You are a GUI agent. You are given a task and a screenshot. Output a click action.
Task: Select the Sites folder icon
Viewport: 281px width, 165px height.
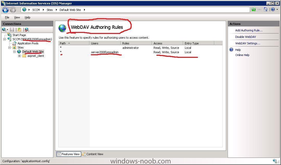15,47
